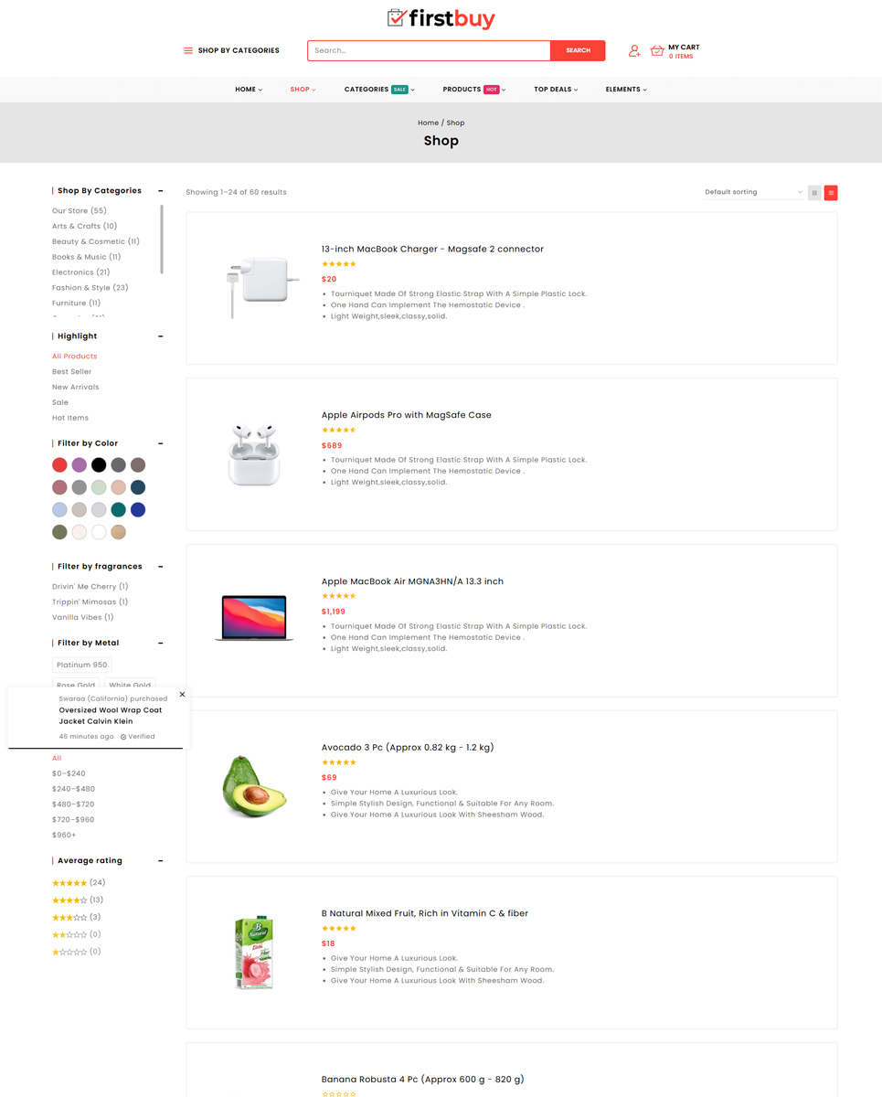Choose the red color swatch

(x=59, y=465)
